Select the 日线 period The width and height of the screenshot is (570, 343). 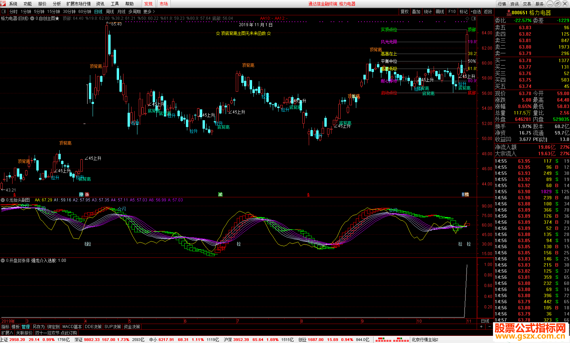point(98,12)
